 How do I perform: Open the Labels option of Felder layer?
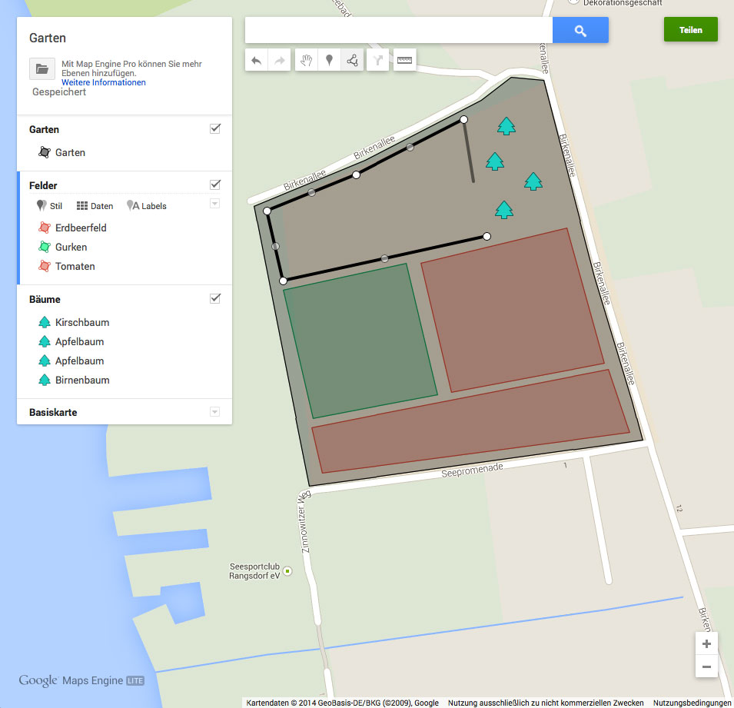pyautogui.click(x=147, y=206)
